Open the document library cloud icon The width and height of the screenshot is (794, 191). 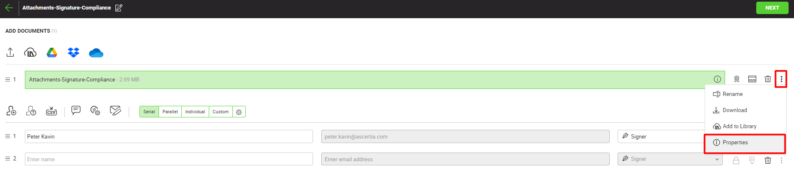point(30,53)
